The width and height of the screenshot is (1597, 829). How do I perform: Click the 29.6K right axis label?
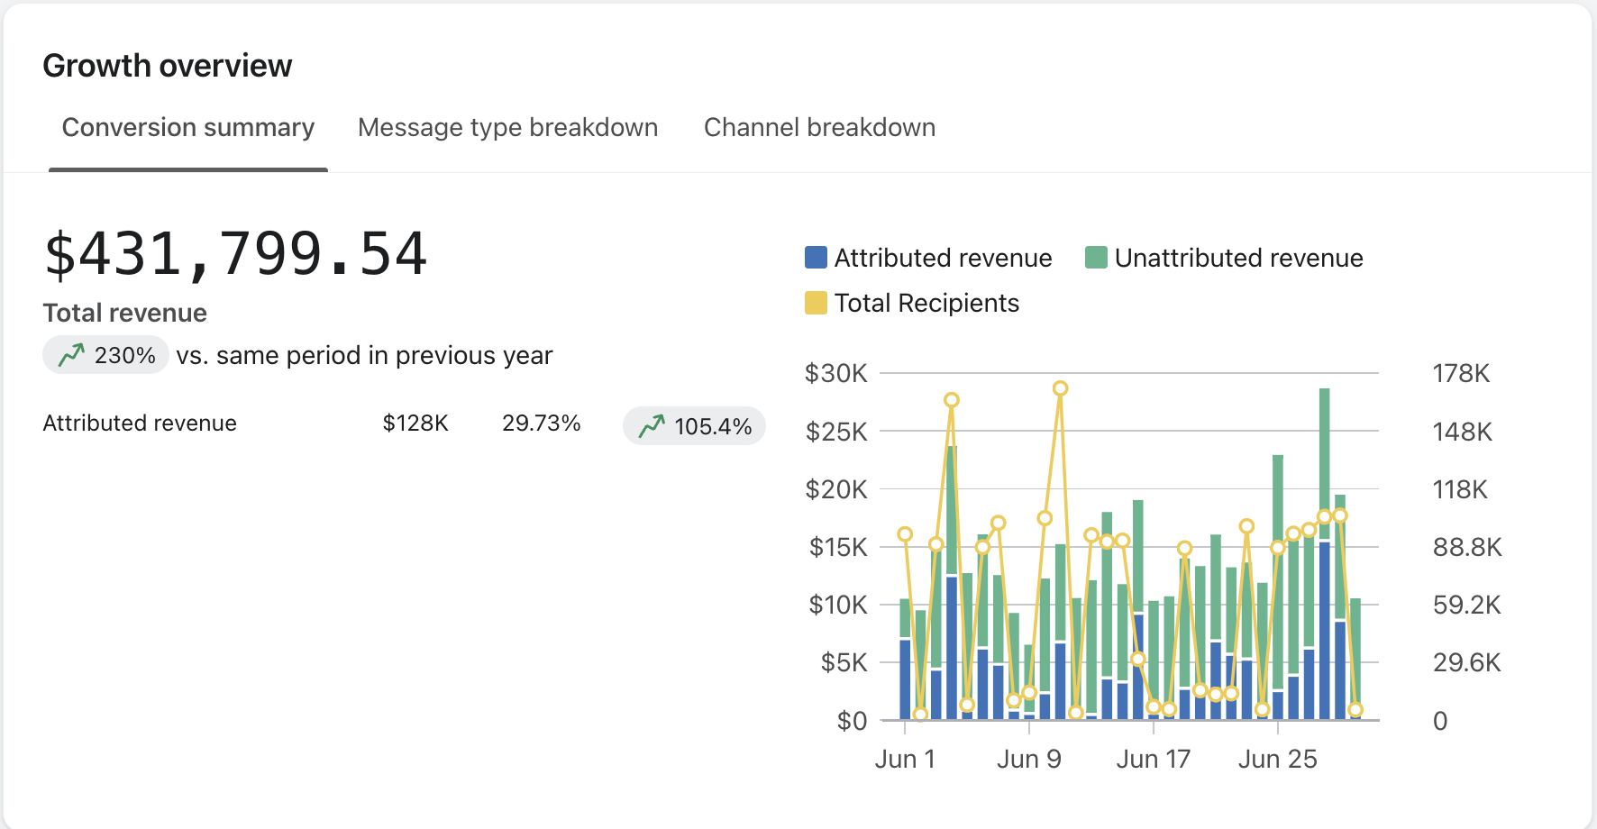click(1467, 663)
